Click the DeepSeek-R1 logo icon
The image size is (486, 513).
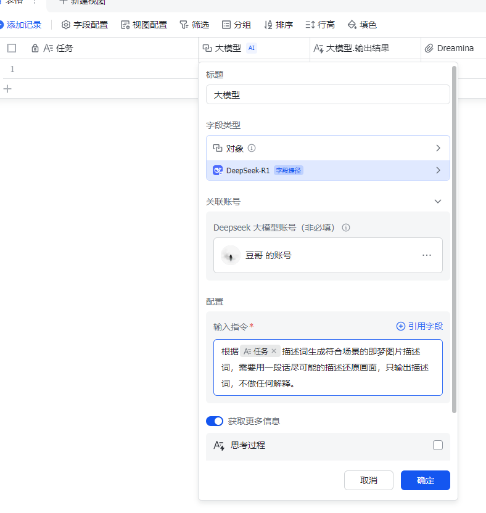click(218, 170)
